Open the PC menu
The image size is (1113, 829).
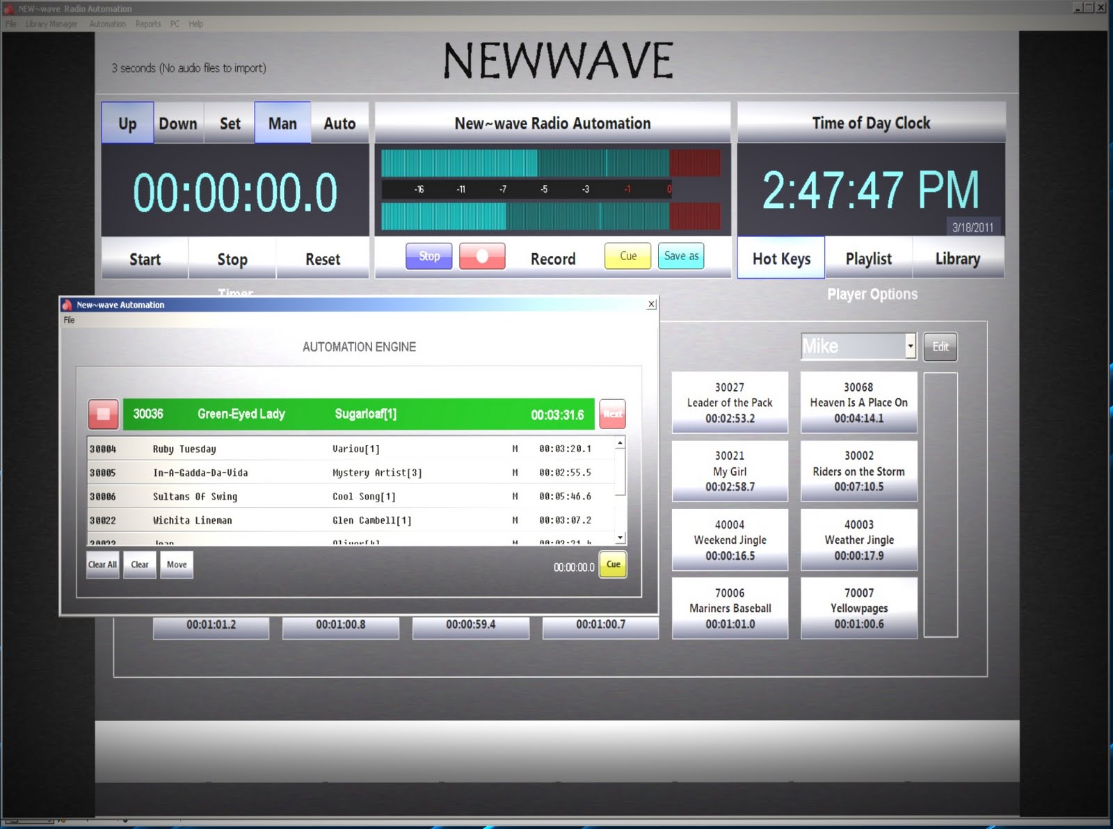[175, 24]
